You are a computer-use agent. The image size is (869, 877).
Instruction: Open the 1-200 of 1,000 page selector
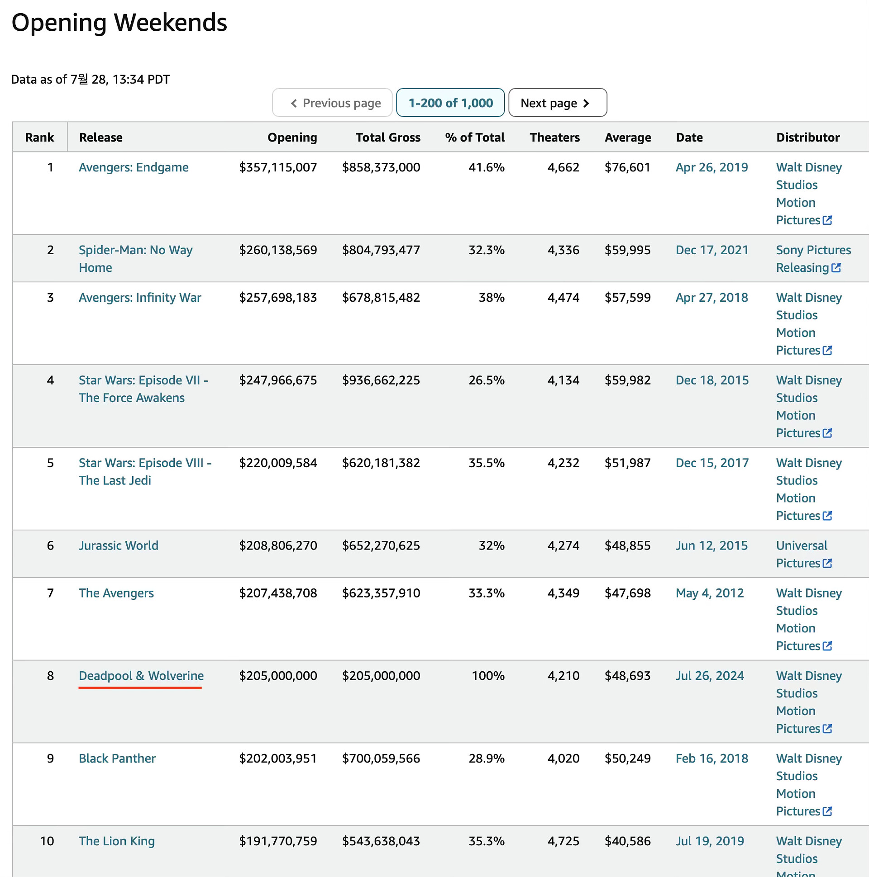pos(450,103)
